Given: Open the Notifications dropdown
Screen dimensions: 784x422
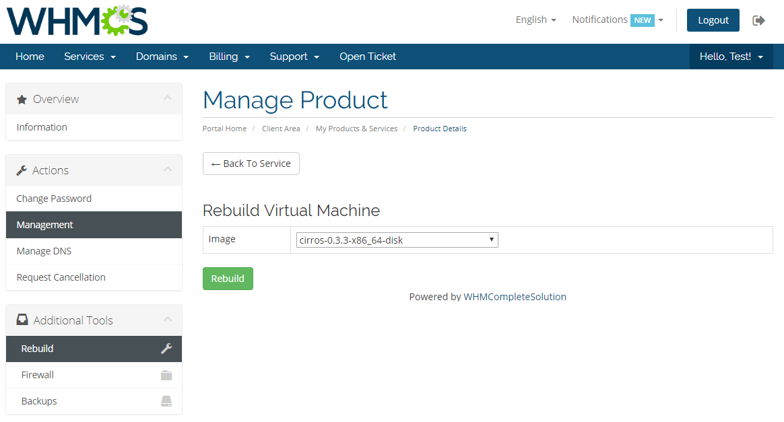Looking at the screenshot, I should point(616,20).
